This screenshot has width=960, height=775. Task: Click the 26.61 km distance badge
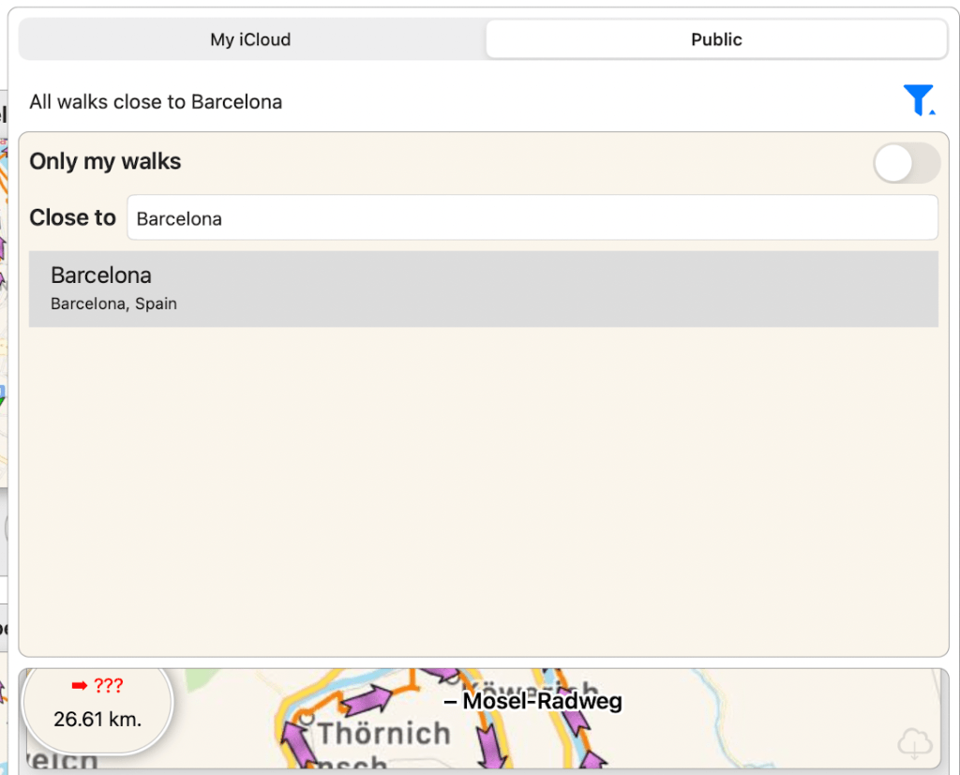click(x=97, y=720)
